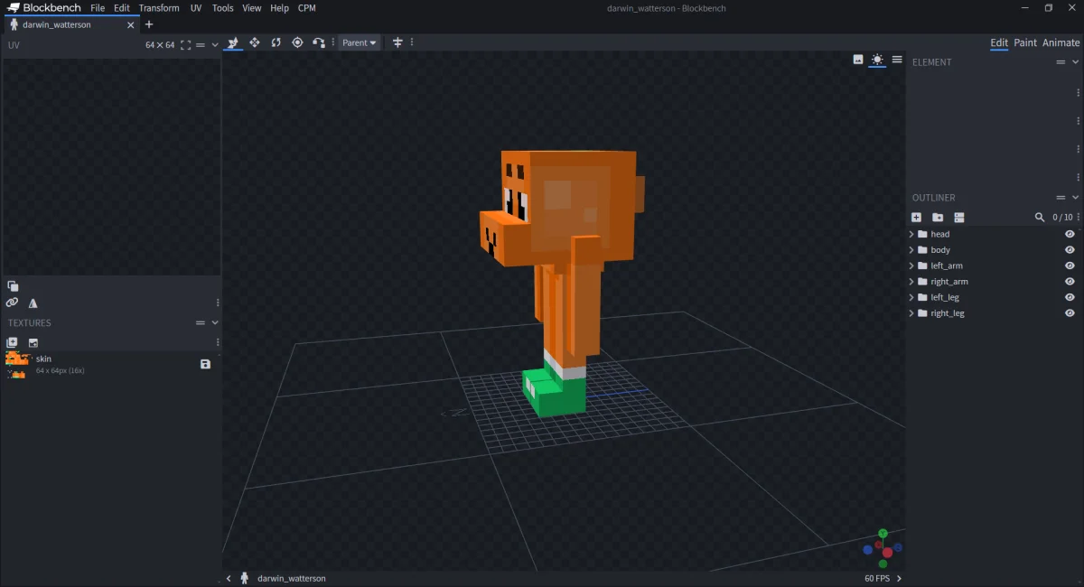Image resolution: width=1084 pixels, height=587 pixels.
Task: Collapse the Element panel
Action: [1075, 62]
